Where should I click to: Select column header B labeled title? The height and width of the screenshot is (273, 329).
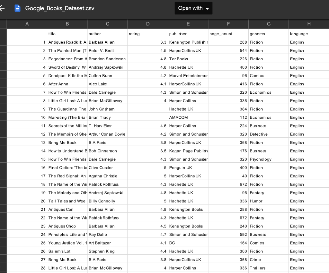pos(67,24)
